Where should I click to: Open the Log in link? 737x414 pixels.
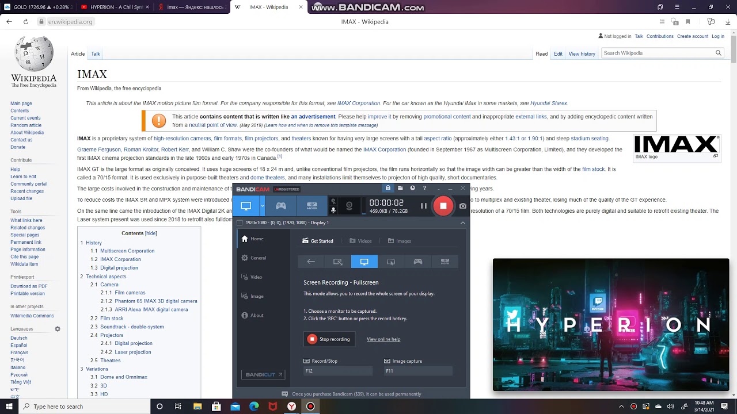click(x=718, y=36)
